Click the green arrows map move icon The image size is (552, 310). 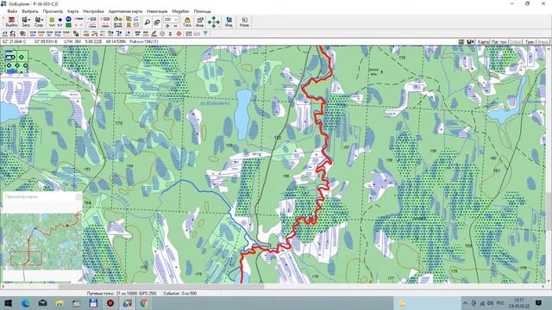[x=213, y=22]
